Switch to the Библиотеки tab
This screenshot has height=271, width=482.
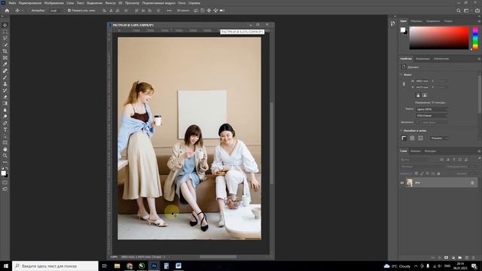coord(441,59)
